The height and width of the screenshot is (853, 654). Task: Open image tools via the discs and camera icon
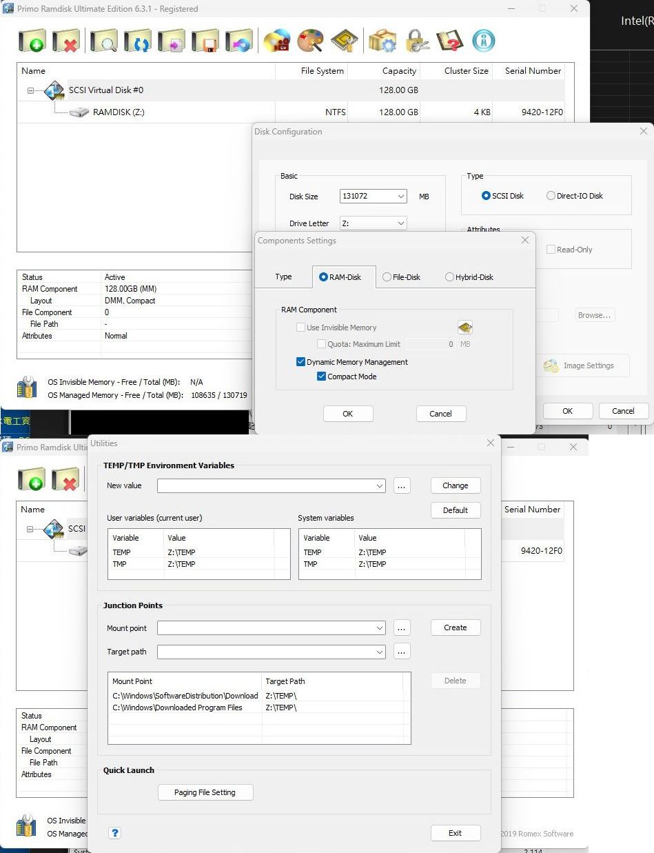pos(277,41)
